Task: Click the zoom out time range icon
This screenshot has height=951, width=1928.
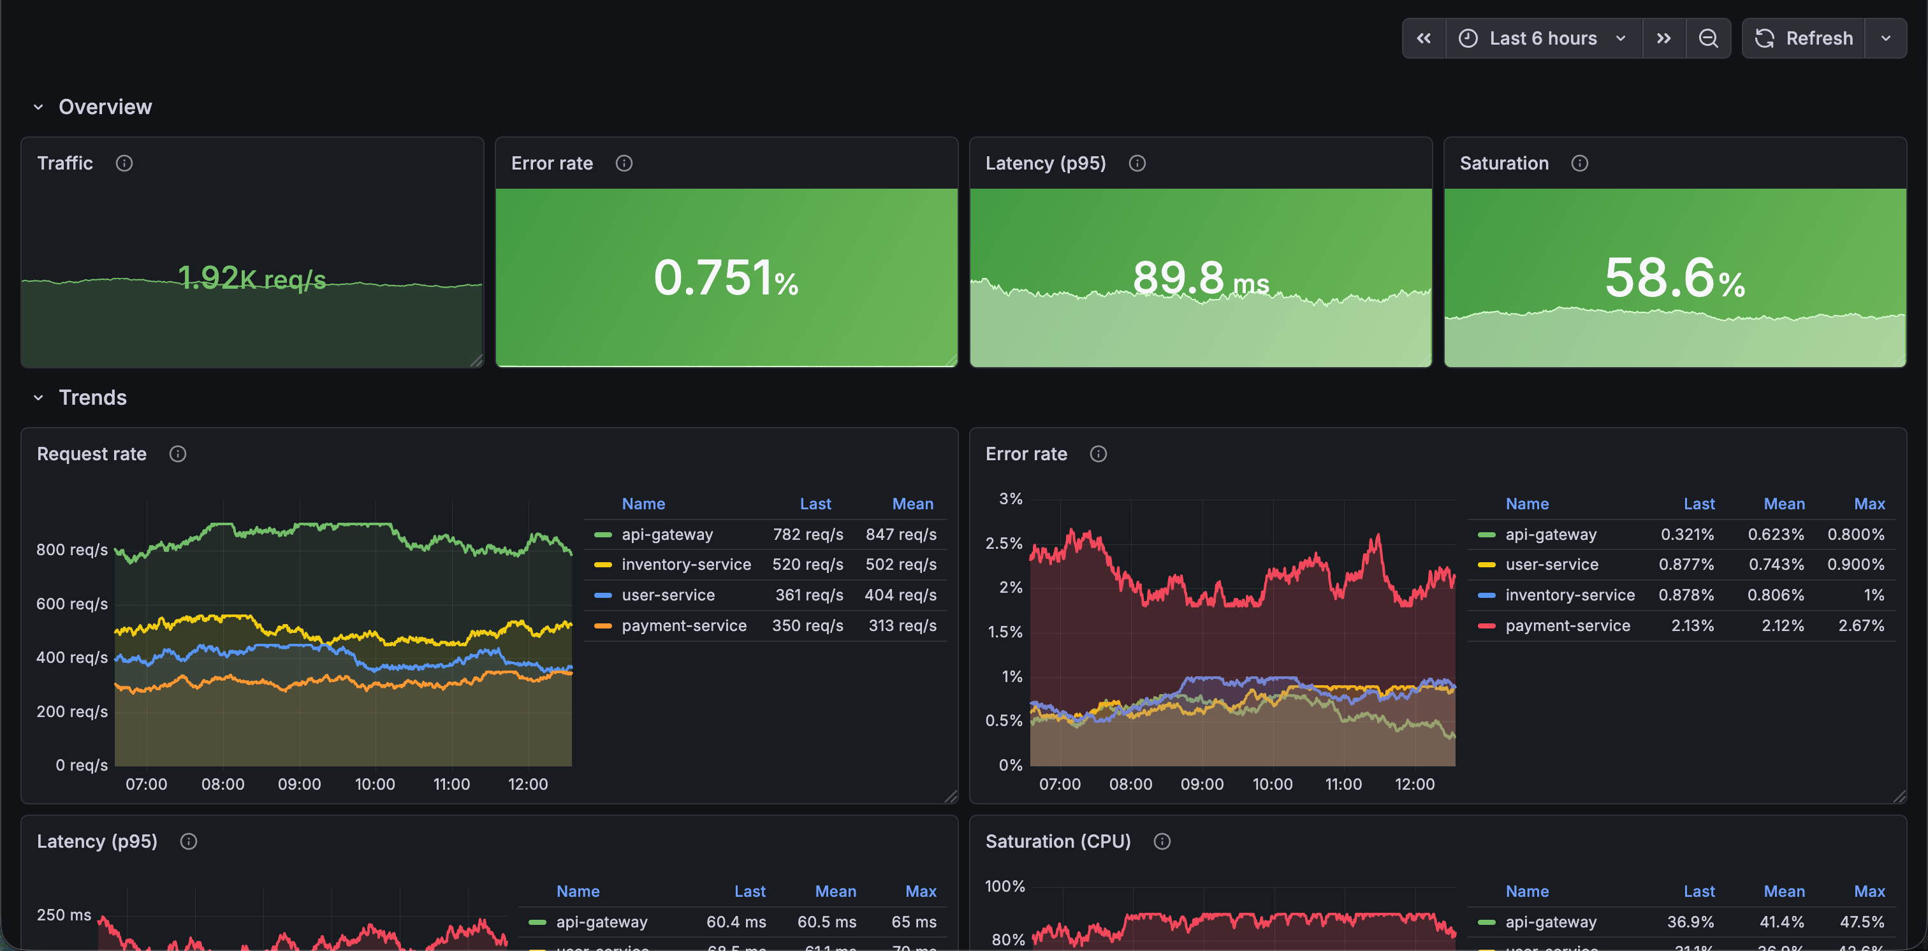Action: click(1707, 38)
